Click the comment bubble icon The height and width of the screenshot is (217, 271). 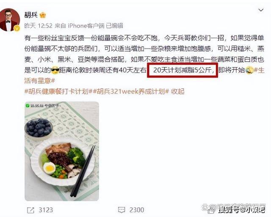pos(122,210)
